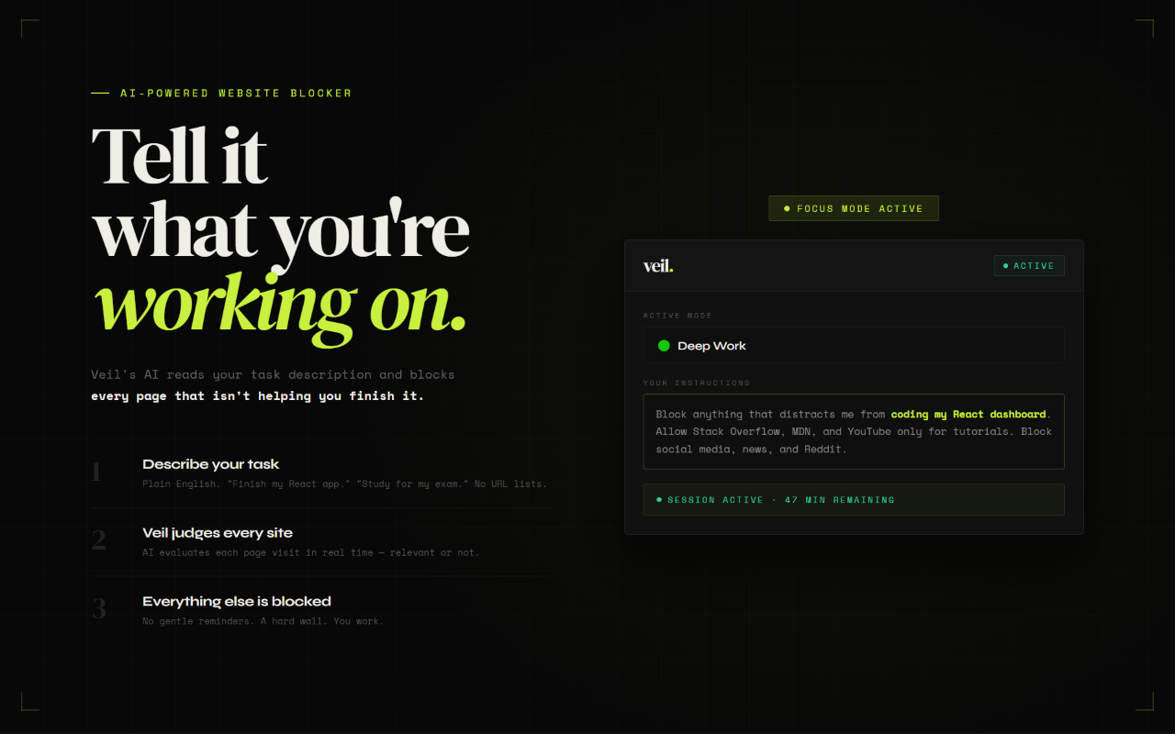Image resolution: width=1175 pixels, height=734 pixels.
Task: Click inside the instructions text box
Action: [x=854, y=431]
